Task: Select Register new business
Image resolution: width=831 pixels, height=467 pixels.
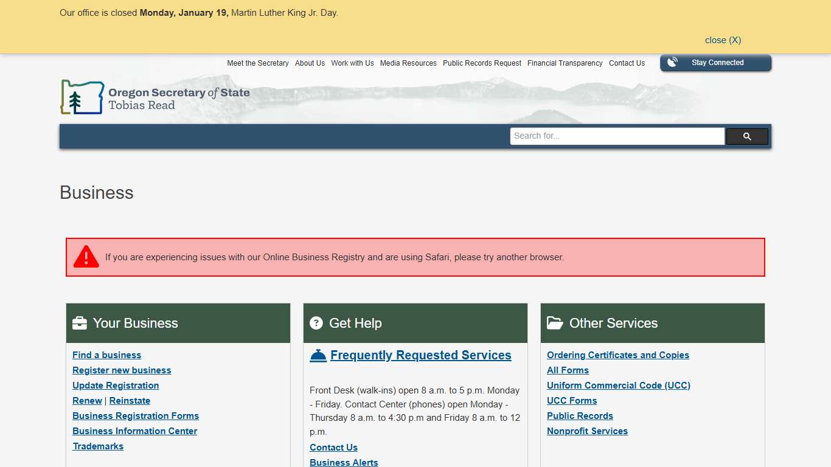Action: coord(122,370)
